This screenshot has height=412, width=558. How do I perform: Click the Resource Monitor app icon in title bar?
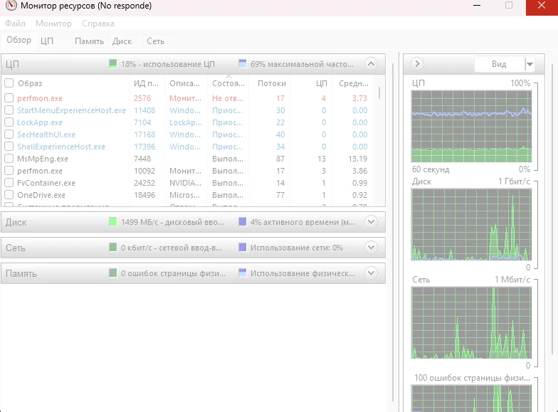(9, 6)
